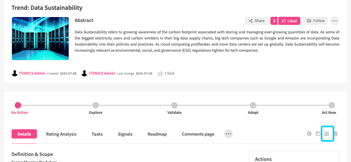Set the stage to Explore
Screen dimensions: 351x162
96,105
